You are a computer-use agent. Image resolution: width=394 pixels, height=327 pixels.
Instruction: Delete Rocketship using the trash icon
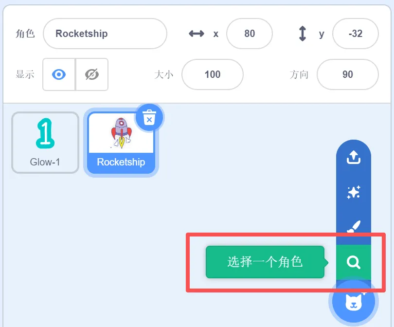click(149, 117)
